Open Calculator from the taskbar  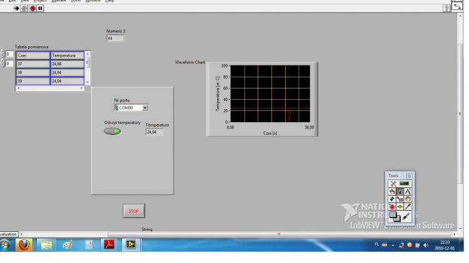(89, 245)
